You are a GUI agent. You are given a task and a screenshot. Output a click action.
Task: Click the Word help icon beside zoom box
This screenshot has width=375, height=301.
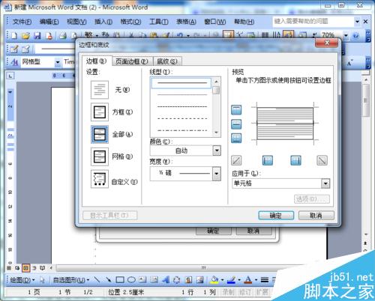(355, 36)
